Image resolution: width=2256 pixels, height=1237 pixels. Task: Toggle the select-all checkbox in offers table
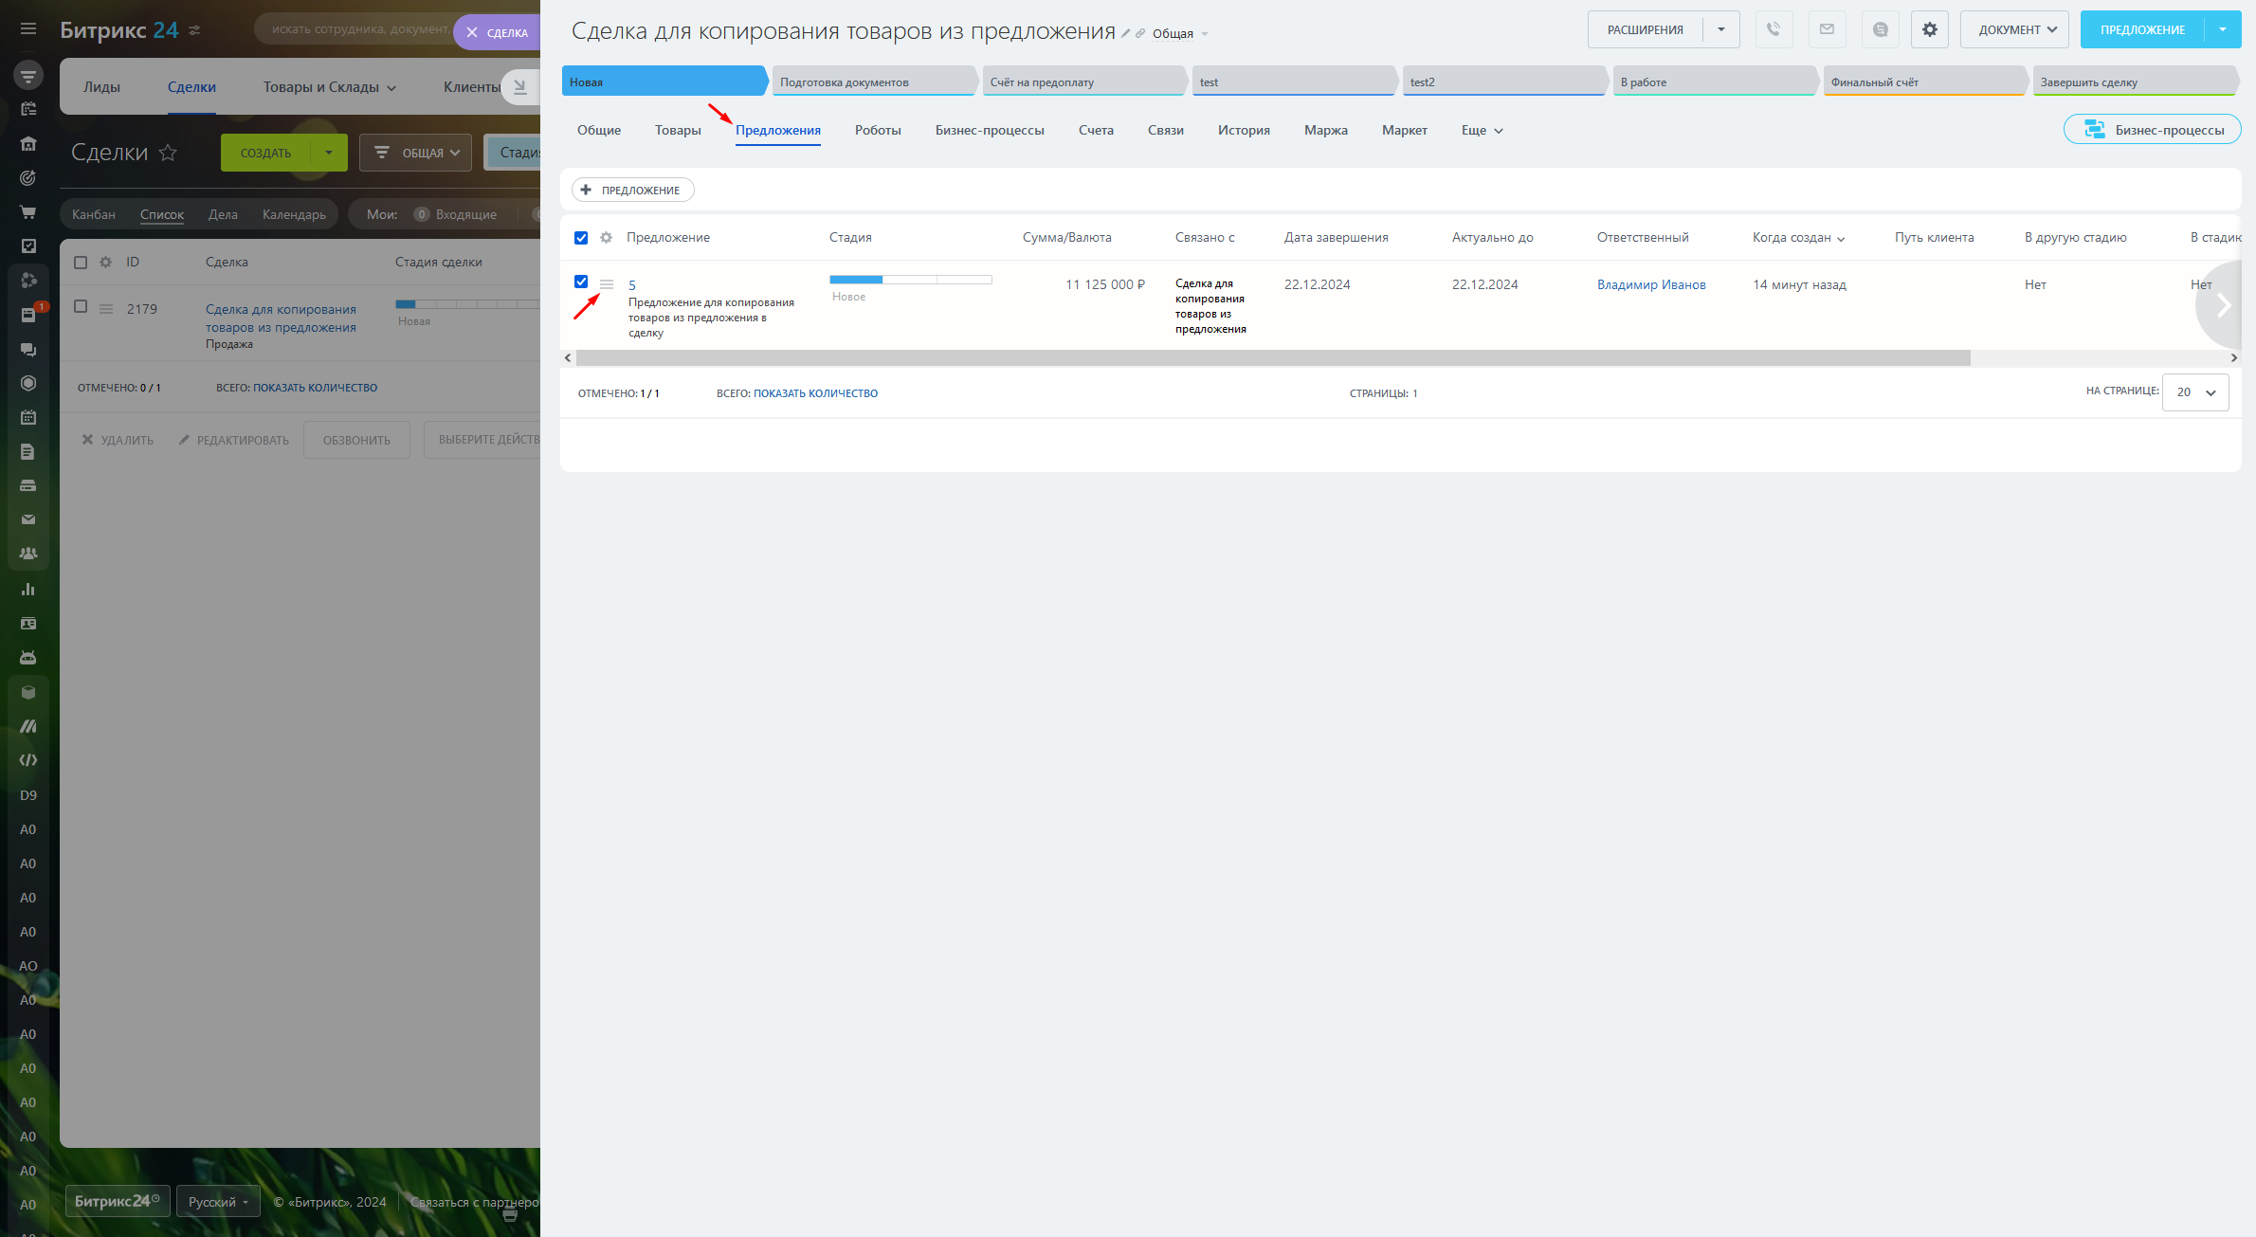coord(581,238)
